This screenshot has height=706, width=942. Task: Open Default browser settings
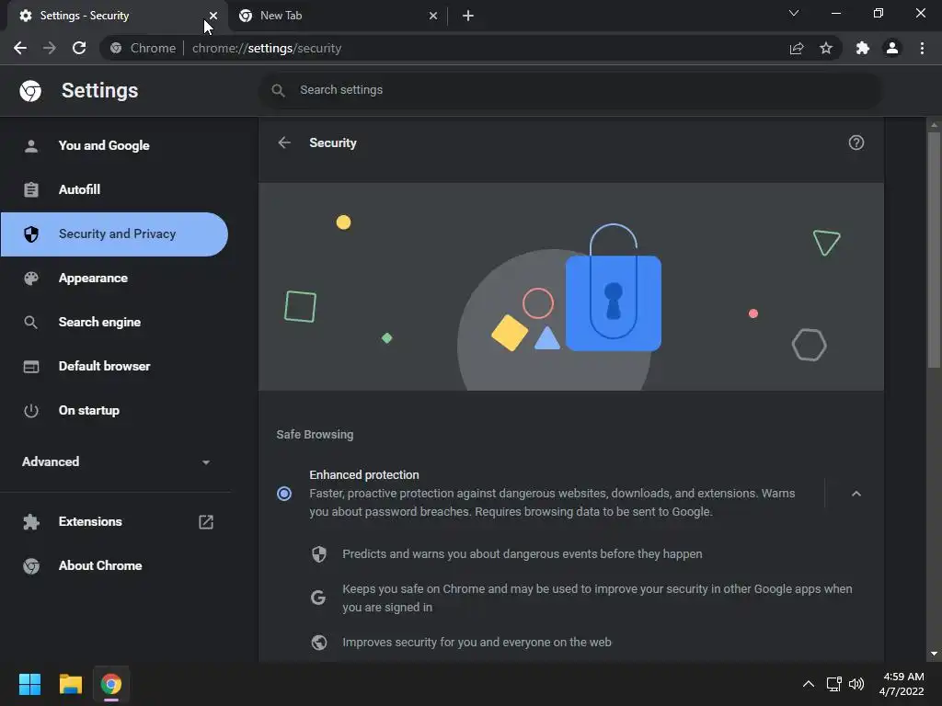pyautogui.click(x=114, y=366)
